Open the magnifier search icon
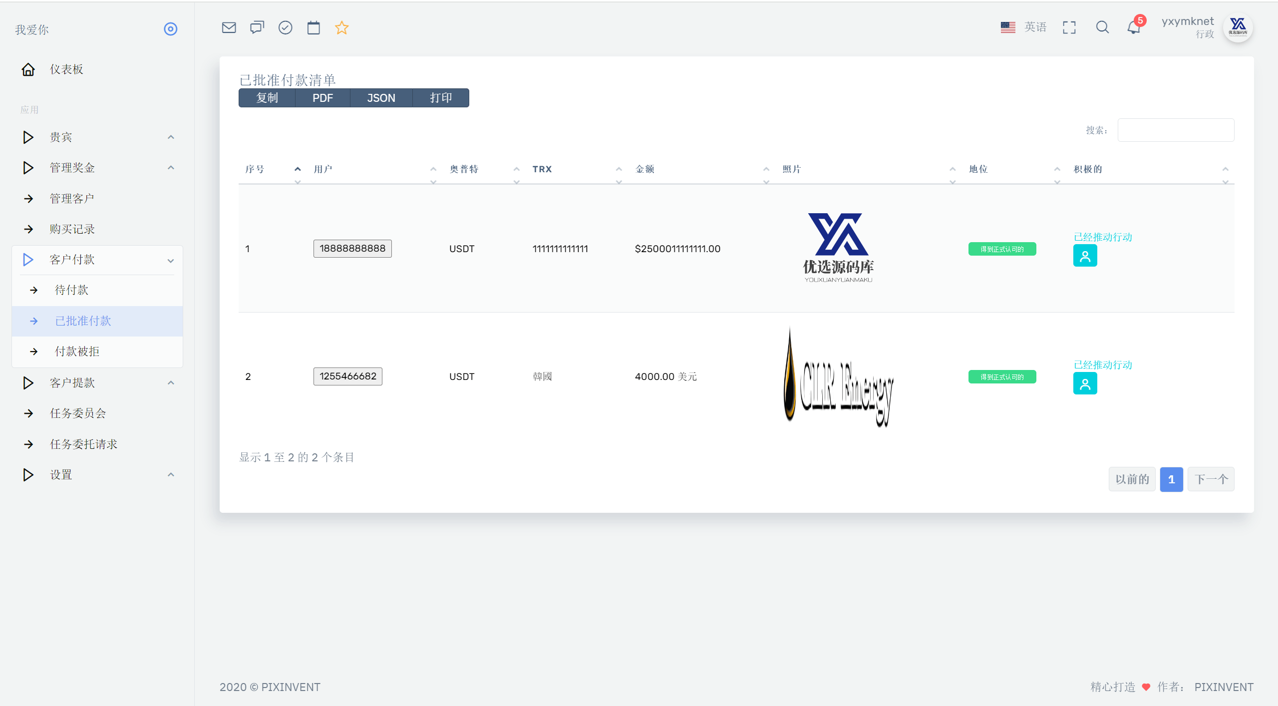The width and height of the screenshot is (1278, 706). 1102,27
